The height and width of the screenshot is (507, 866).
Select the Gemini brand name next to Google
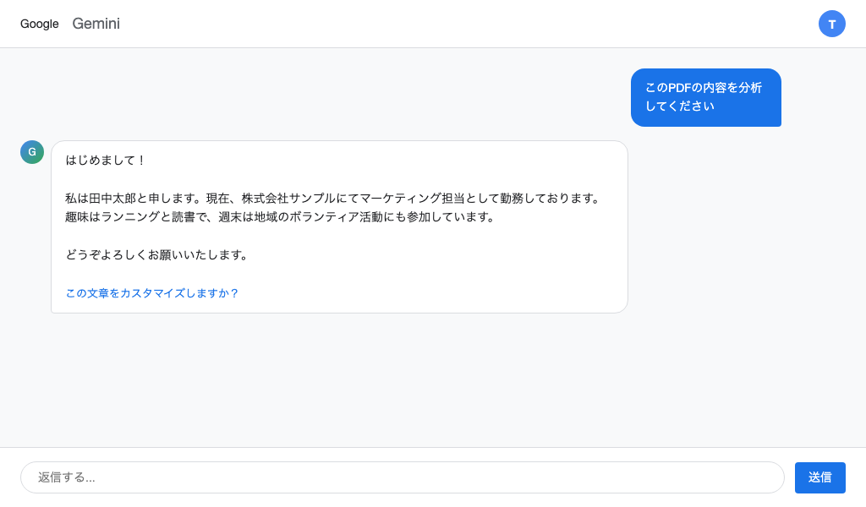click(96, 24)
